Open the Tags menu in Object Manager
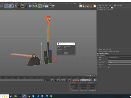This screenshot has height=98, width=131. point(115,5)
